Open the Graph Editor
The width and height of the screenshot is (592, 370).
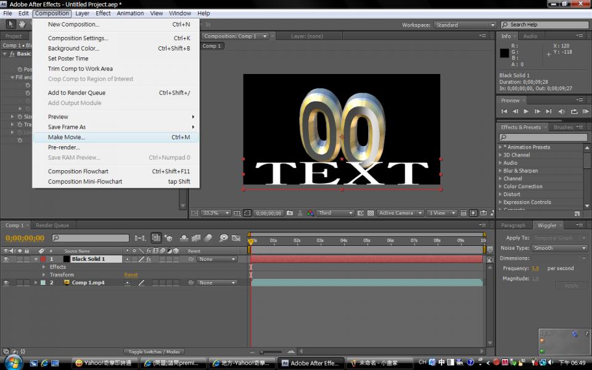click(236, 239)
